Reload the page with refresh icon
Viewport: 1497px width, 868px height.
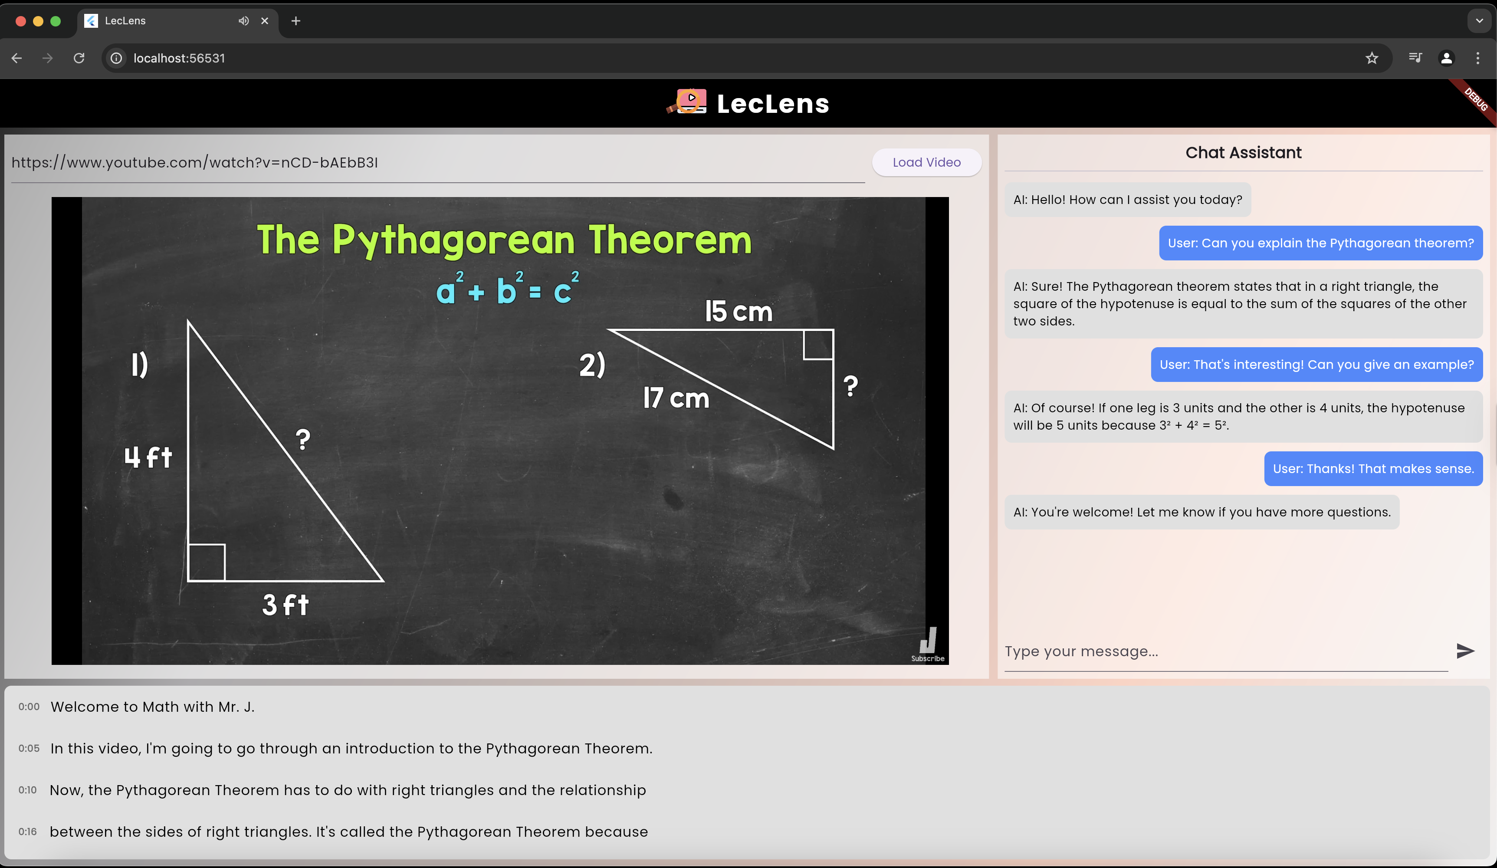click(x=79, y=58)
